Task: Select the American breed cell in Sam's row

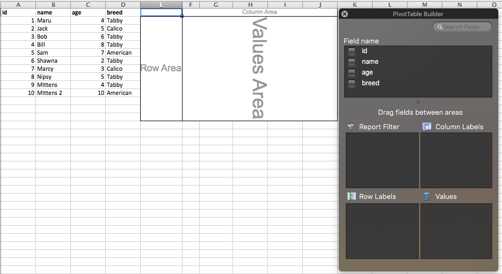Action: (123, 53)
